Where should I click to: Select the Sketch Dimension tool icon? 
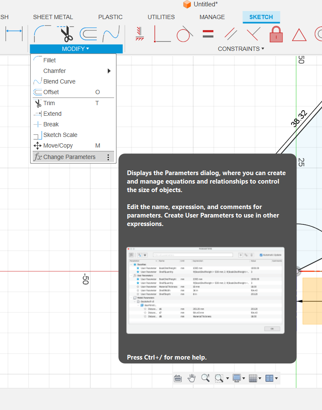pyautogui.click(x=14, y=33)
